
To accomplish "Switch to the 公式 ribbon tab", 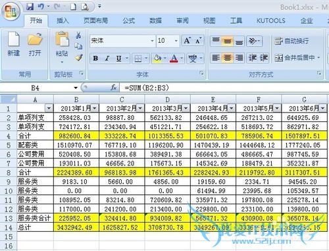I will [x=129, y=20].
